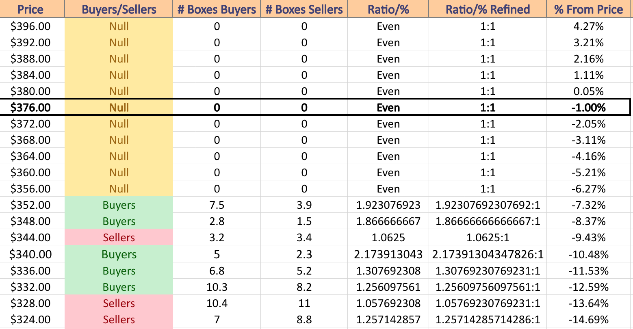Select the 1.866666667 ratio cell
Viewport: 633px width, 329px height.
pos(388,221)
